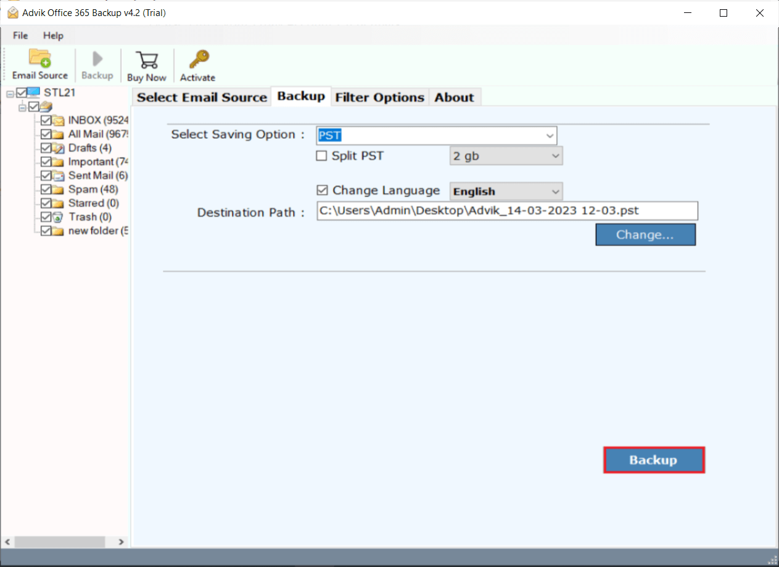Select the Drafts (4) folder label

(x=90, y=148)
